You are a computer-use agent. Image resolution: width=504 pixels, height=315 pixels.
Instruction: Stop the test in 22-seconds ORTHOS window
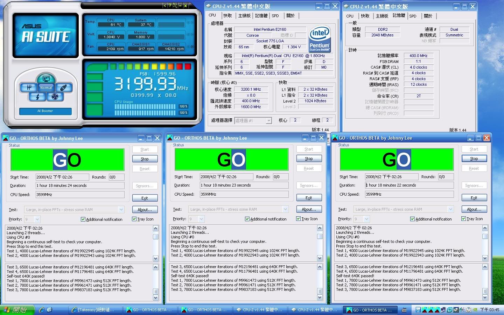[474, 159]
